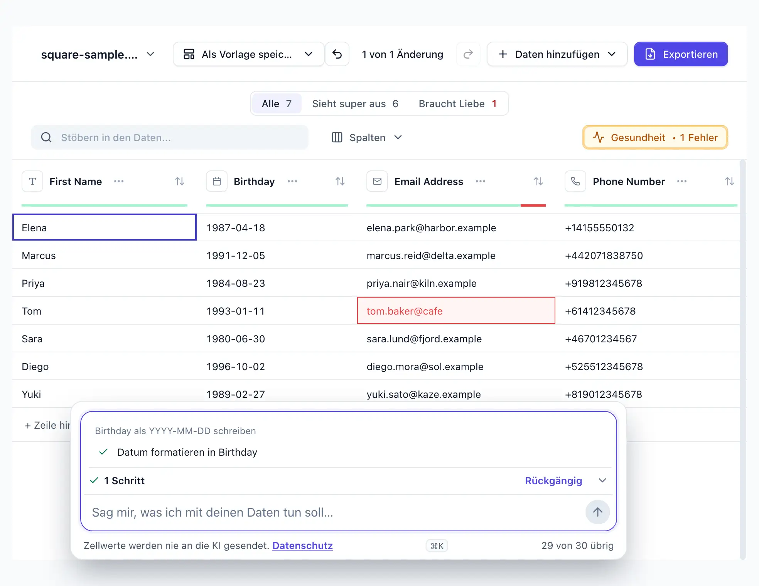Click the redo arrow icon in the toolbar
The image size is (759, 586).
[x=468, y=54]
